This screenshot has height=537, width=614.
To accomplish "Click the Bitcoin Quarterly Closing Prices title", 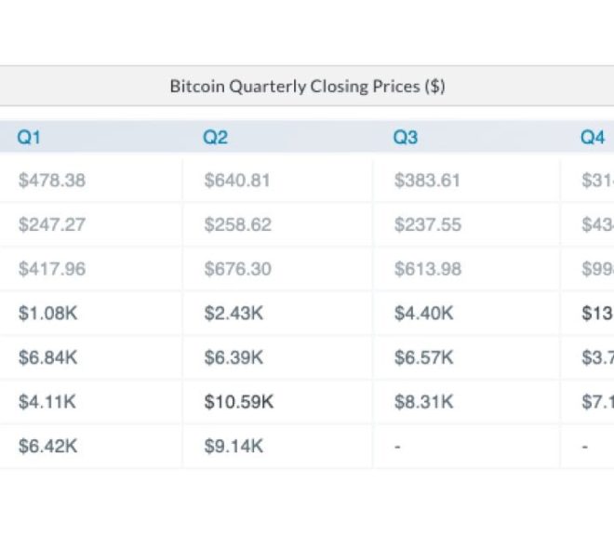I will (307, 87).
